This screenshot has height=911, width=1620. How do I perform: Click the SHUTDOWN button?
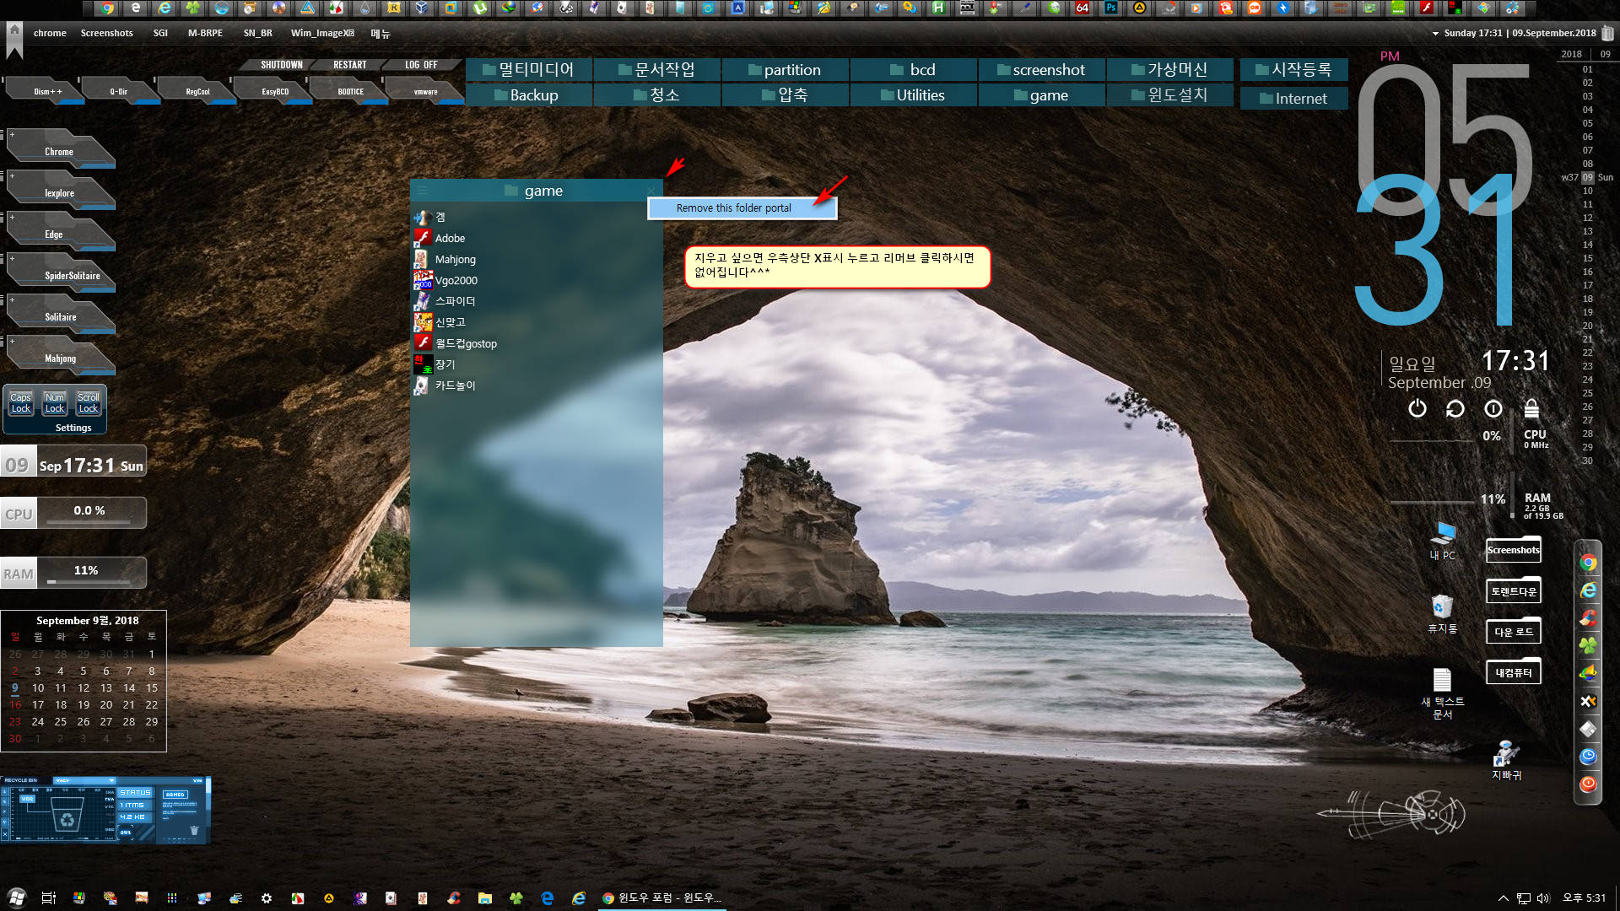click(281, 65)
